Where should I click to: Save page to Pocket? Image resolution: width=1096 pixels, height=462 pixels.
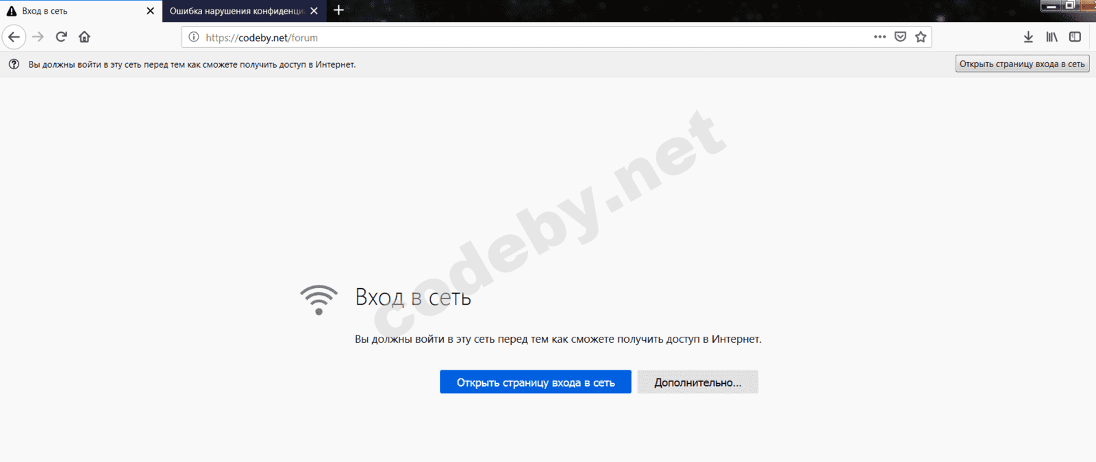coord(901,37)
